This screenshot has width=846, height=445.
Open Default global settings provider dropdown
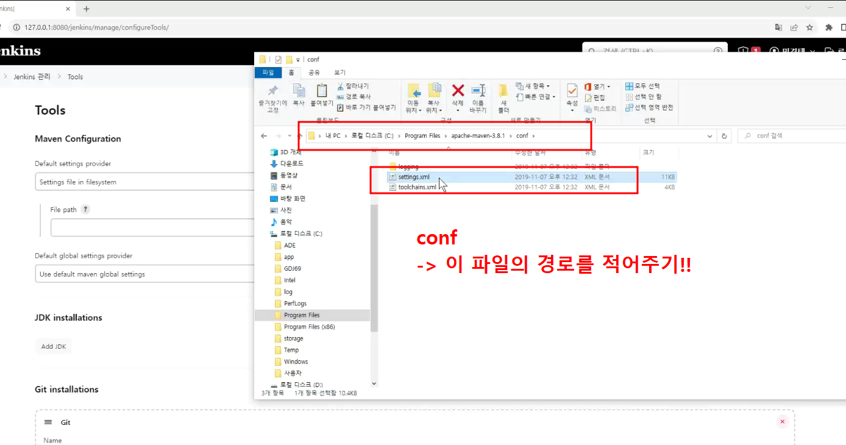[x=144, y=274]
